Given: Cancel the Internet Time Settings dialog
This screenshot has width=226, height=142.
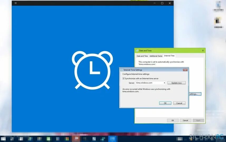Looking at the screenshot, I should pos(179,103).
